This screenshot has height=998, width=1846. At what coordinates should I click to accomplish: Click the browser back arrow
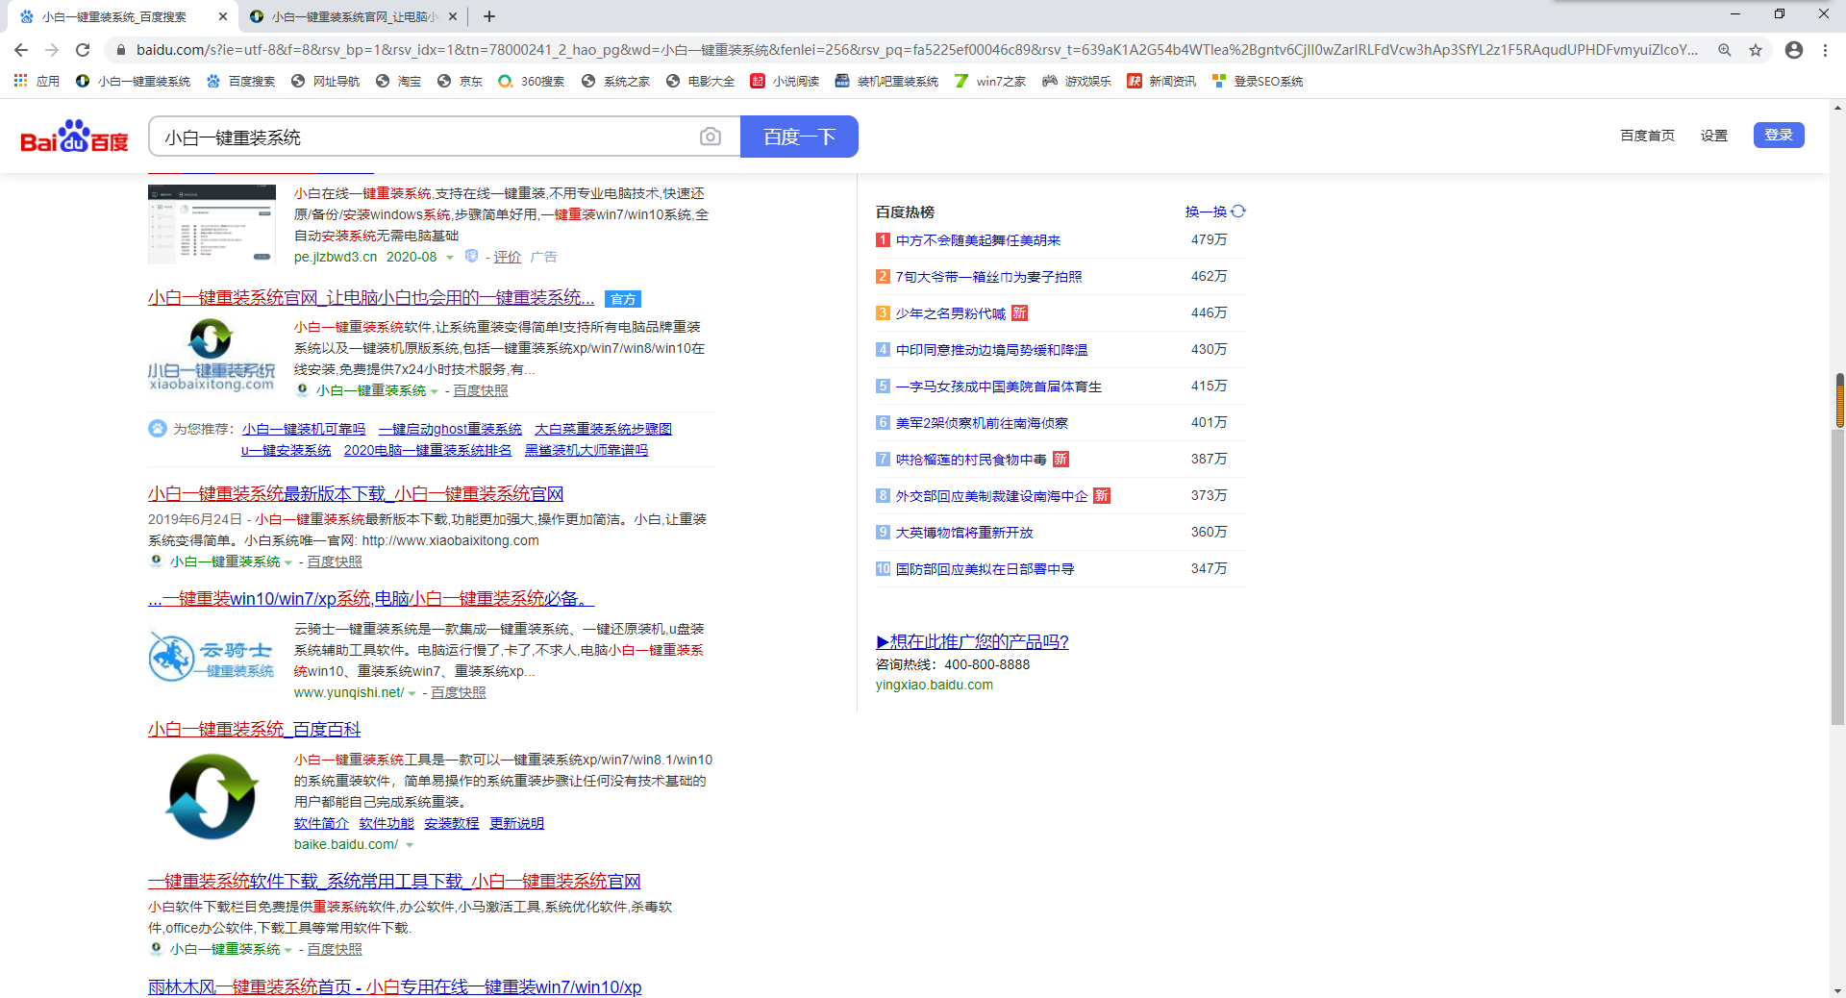[20, 50]
